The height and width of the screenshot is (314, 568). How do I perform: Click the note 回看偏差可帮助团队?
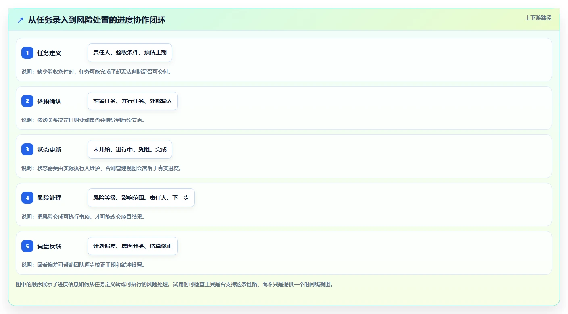83,265
